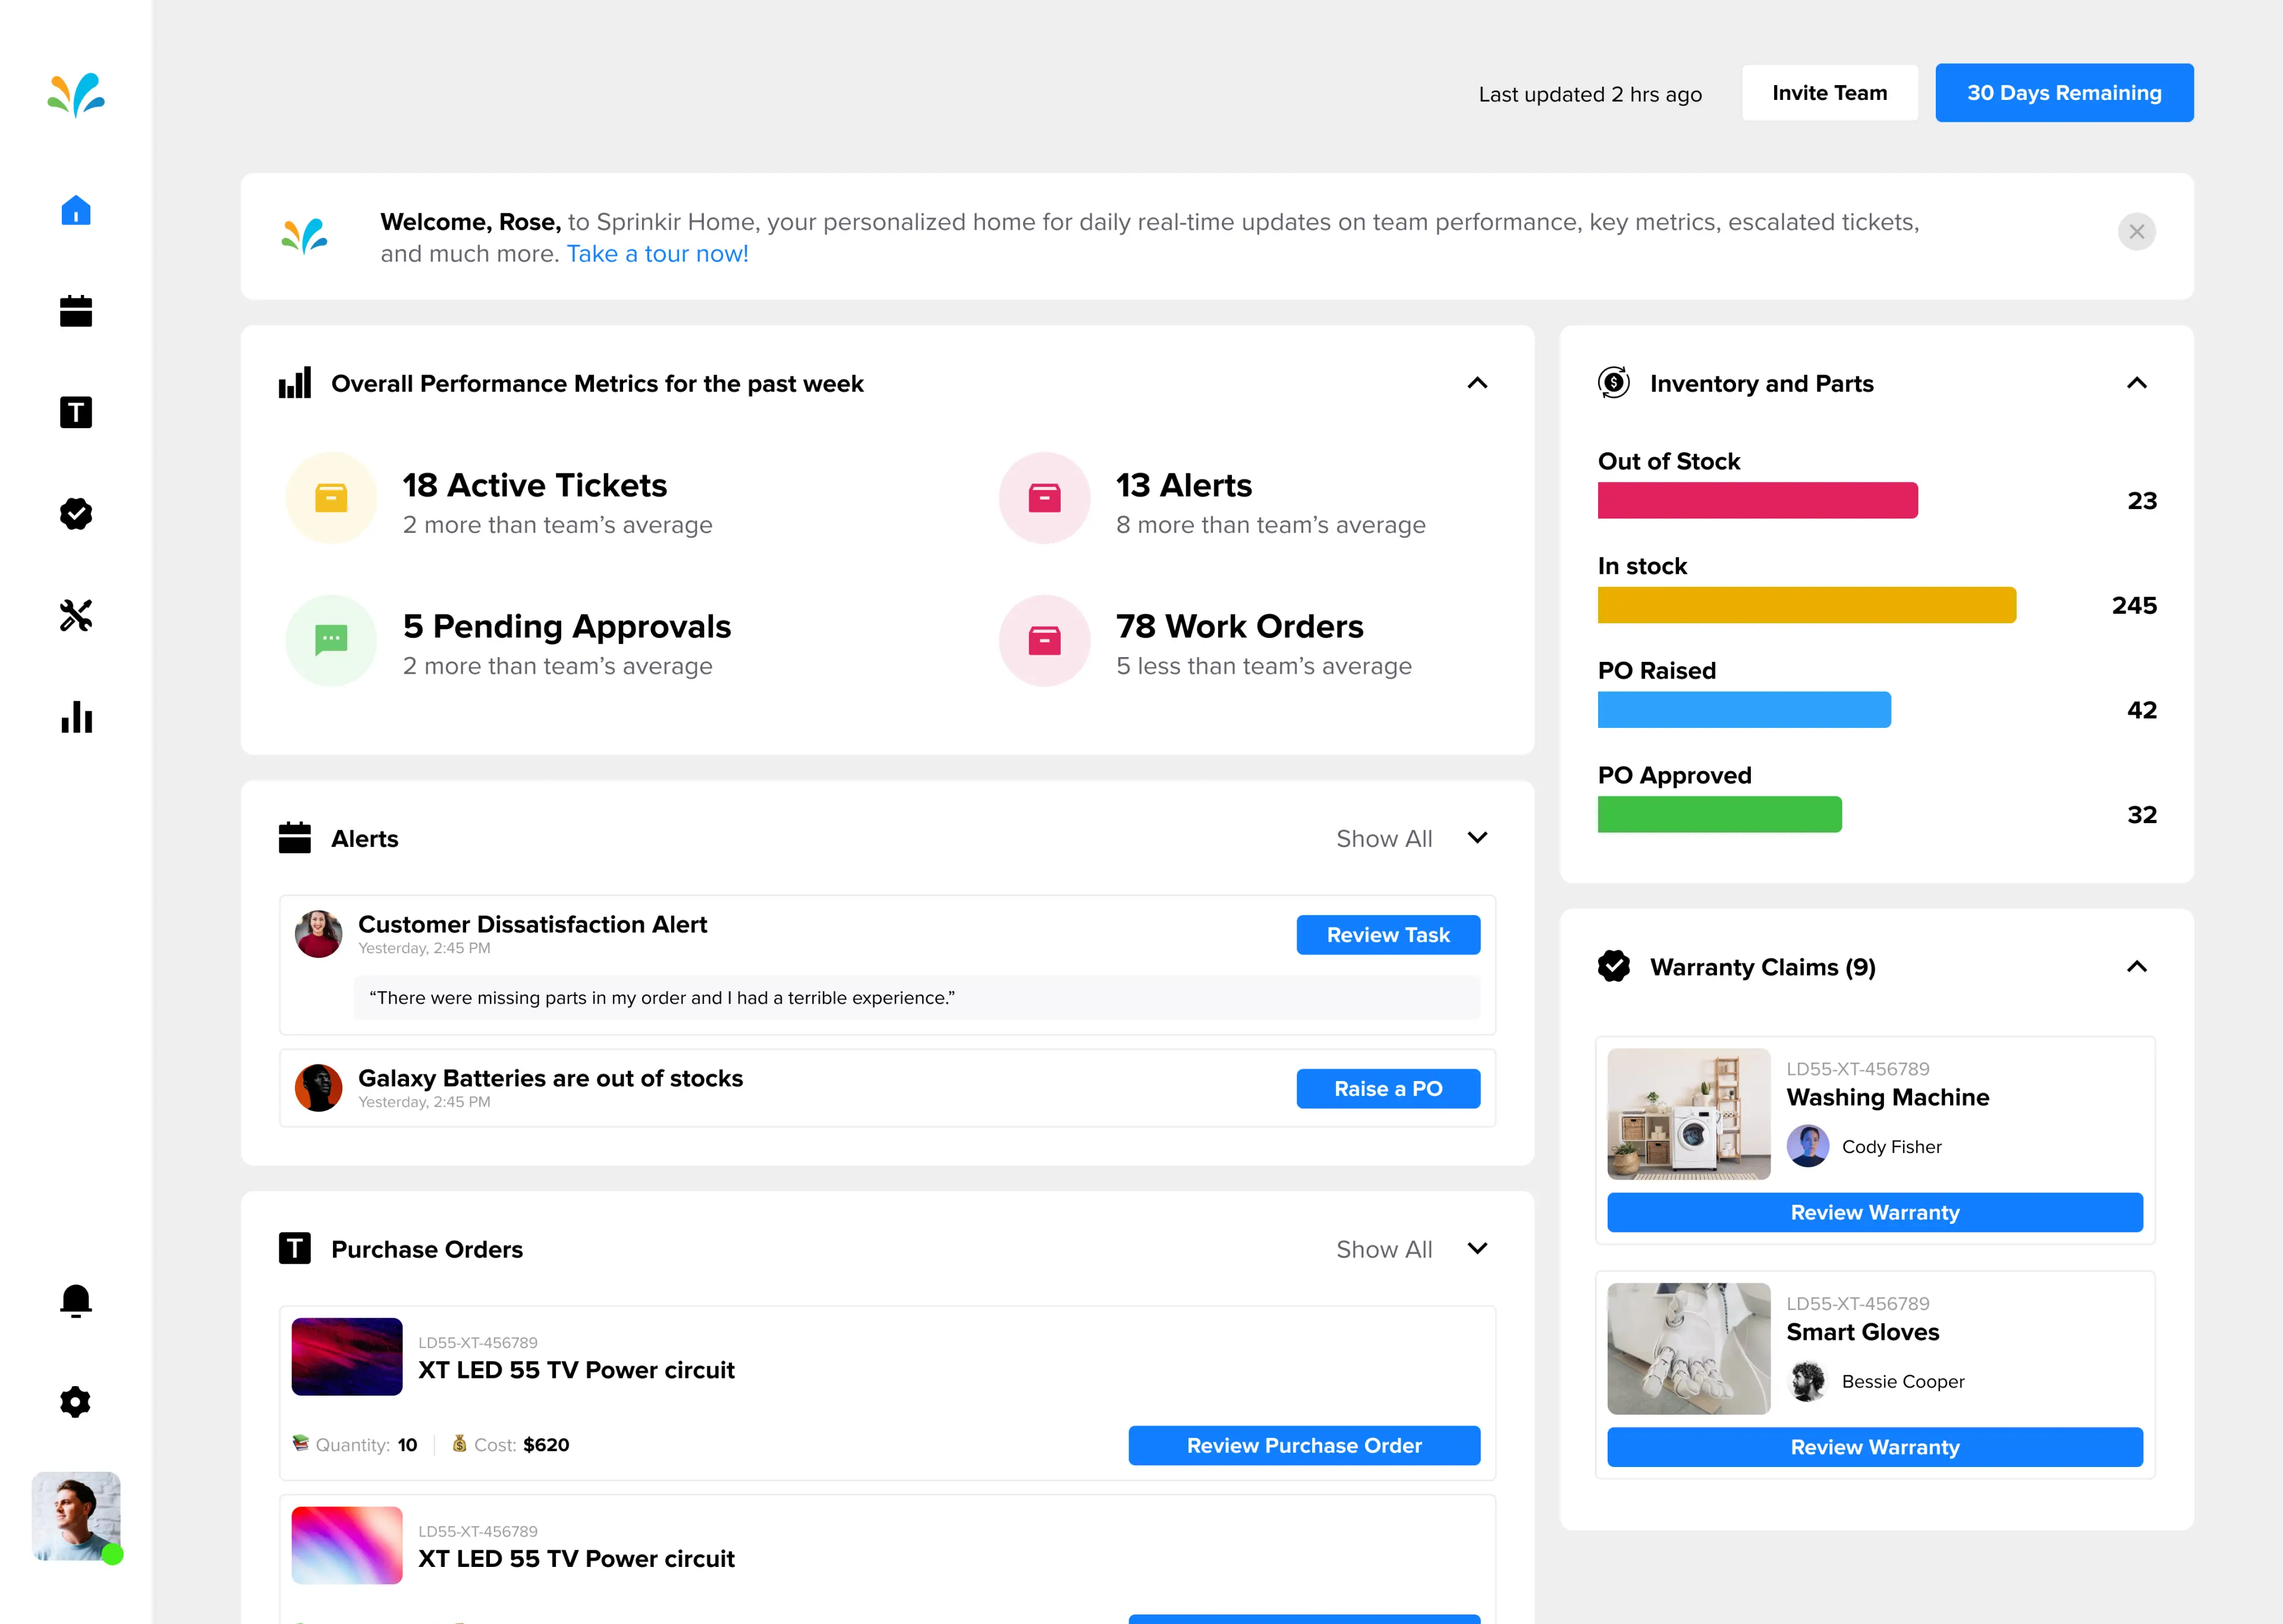This screenshot has height=1624, width=2283.
Task: Click the Cost money bag icon
Action: coord(459,1443)
